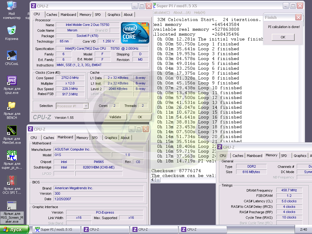Switch to Graphics tab in Memory window
The height and width of the screenshot is (234, 312).
pos(300,156)
